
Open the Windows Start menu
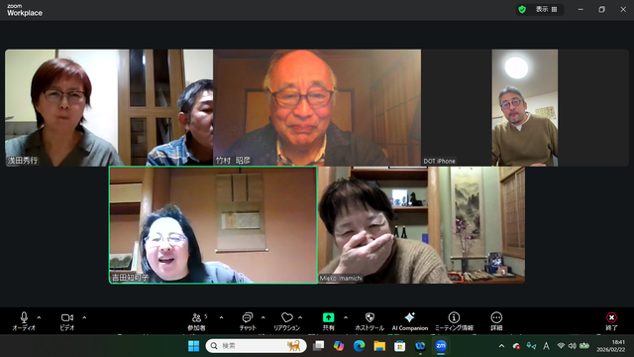[x=194, y=346]
